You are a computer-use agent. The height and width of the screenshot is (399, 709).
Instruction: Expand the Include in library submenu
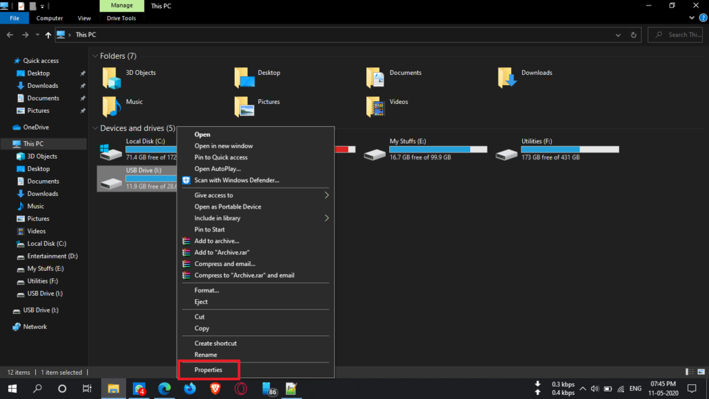[217, 218]
